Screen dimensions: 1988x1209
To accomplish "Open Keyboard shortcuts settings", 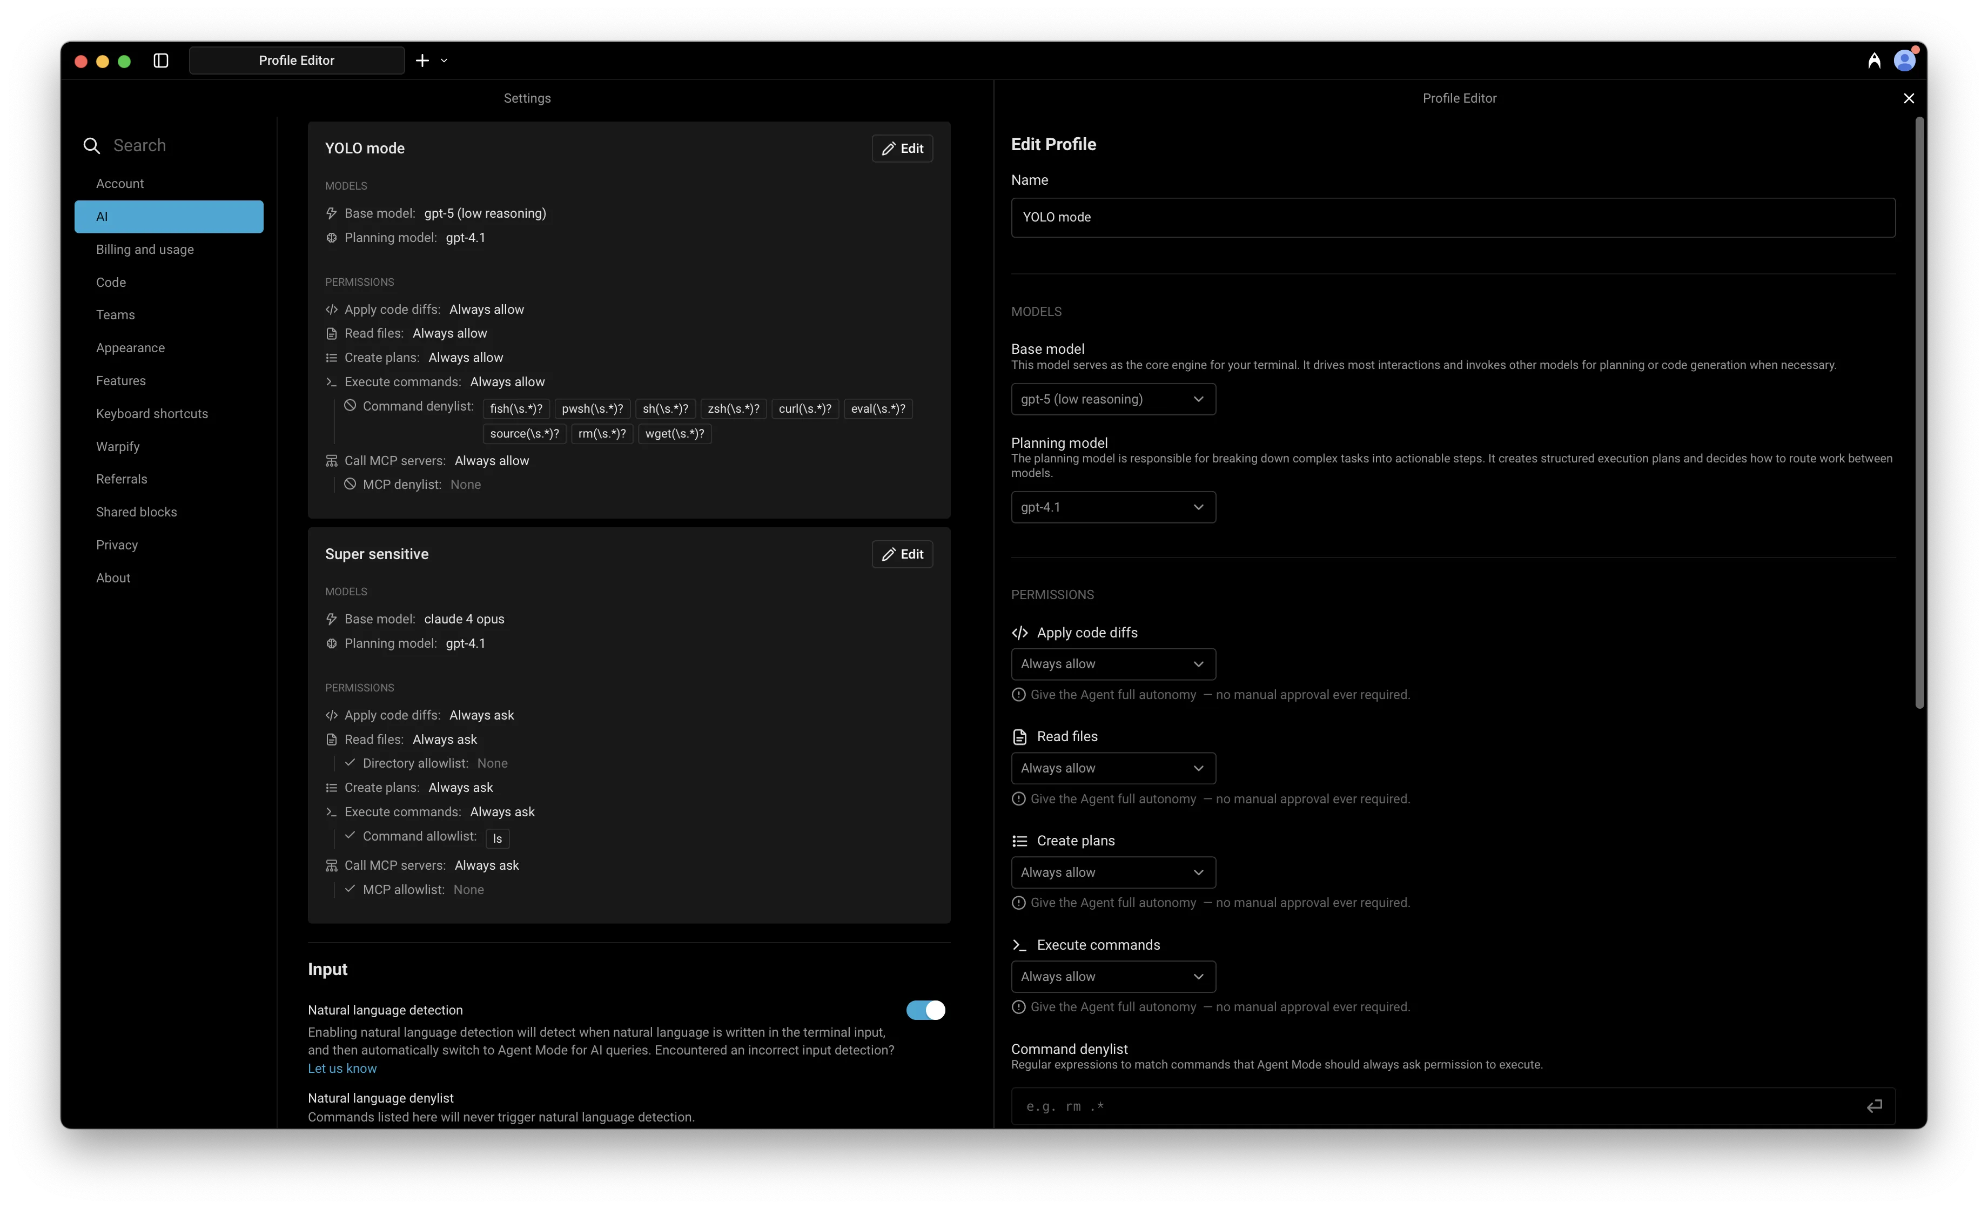I will tap(152, 413).
